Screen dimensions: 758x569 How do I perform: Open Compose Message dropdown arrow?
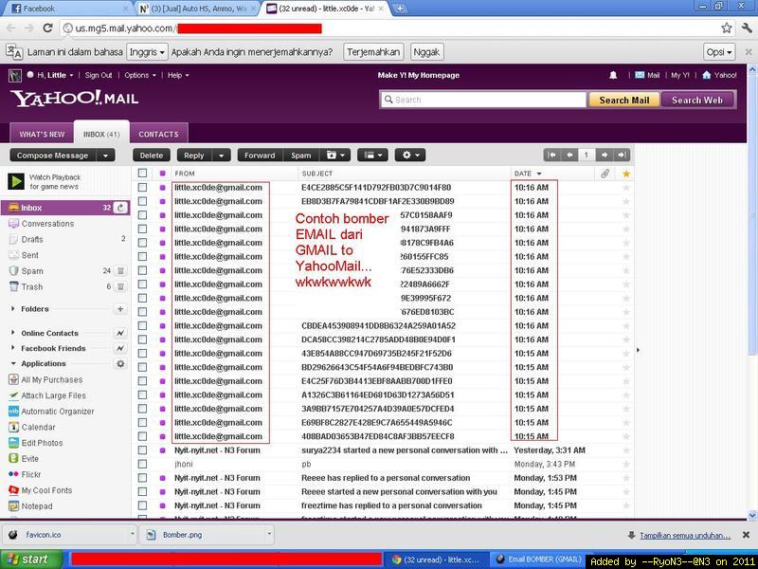[105, 156]
